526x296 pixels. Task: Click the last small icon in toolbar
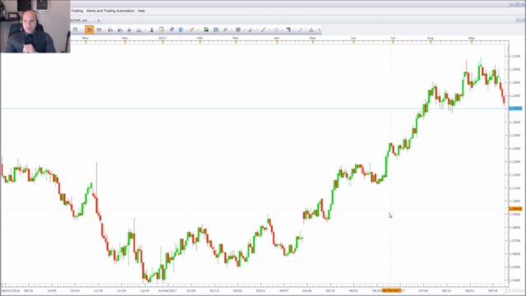[x=319, y=30]
